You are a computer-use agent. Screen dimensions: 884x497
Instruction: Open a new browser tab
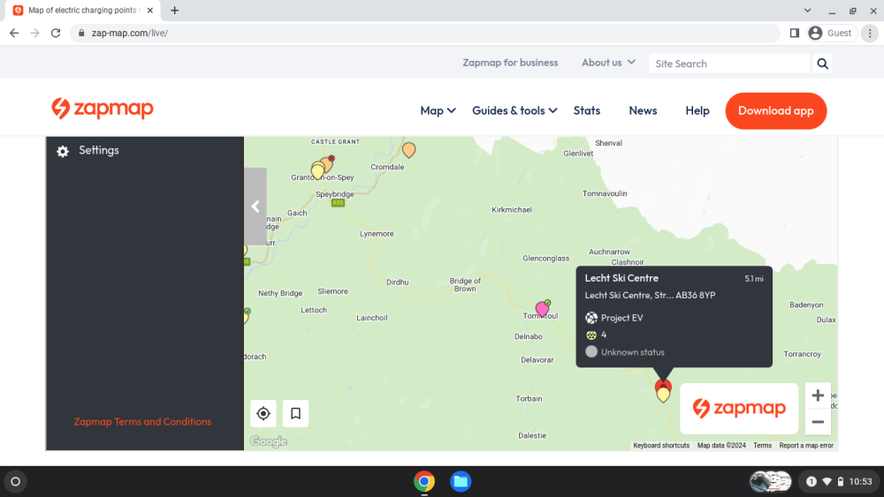[175, 10]
